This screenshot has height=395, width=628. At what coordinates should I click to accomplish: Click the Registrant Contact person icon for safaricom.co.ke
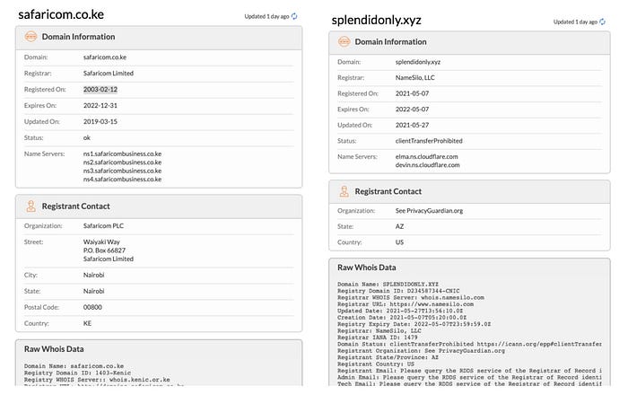[31, 206]
